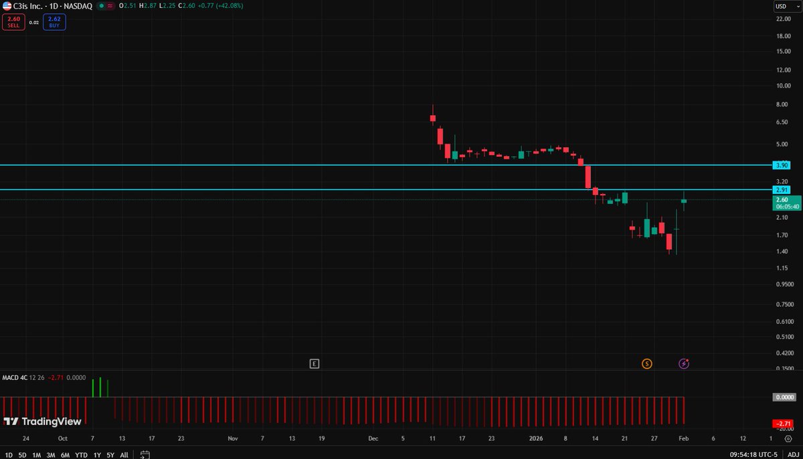The image size is (803, 459).
Task: Click the Dec label on time axis
Action: (x=373, y=438)
